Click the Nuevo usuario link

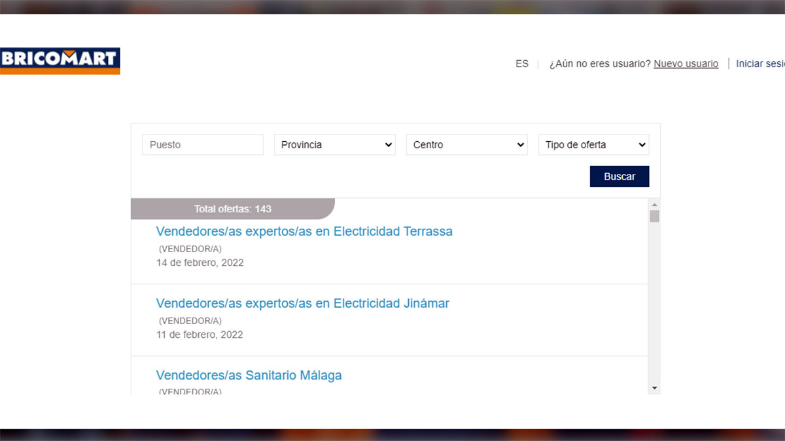pyautogui.click(x=686, y=63)
